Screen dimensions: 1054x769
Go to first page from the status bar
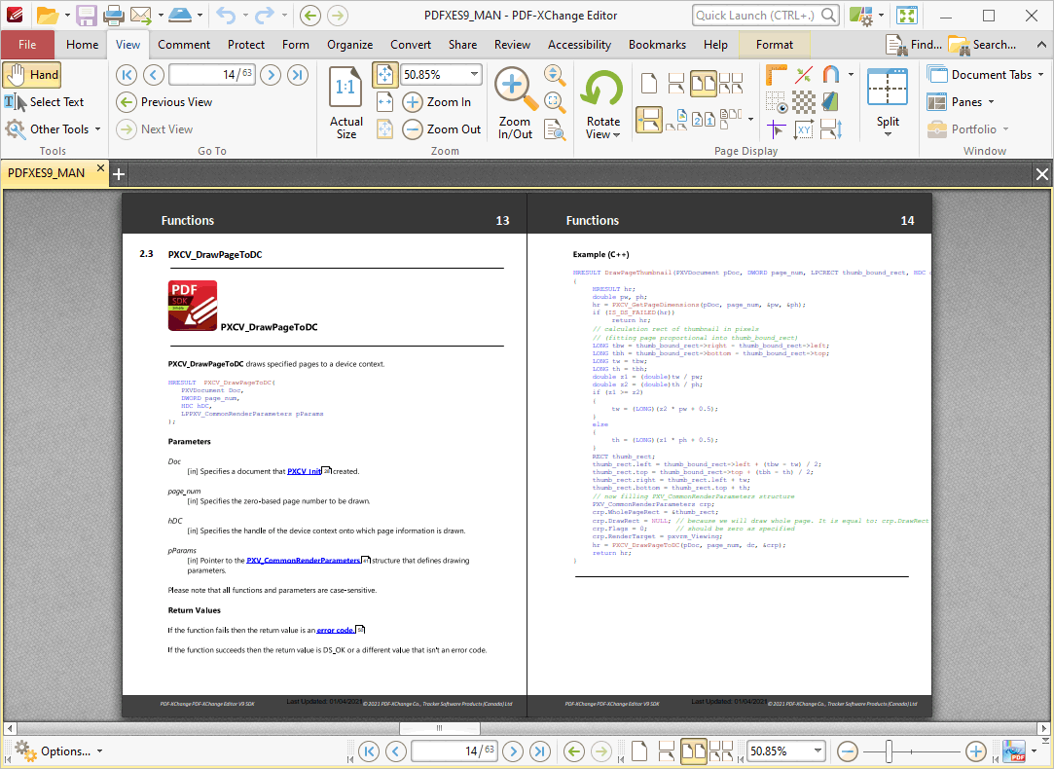[368, 751]
